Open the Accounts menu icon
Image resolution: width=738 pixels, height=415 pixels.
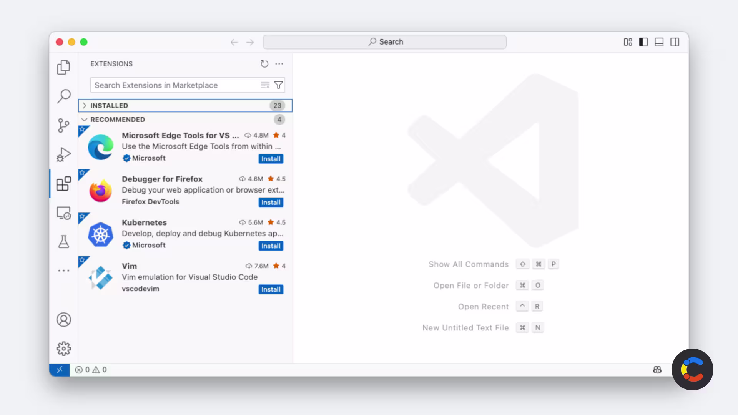point(64,320)
